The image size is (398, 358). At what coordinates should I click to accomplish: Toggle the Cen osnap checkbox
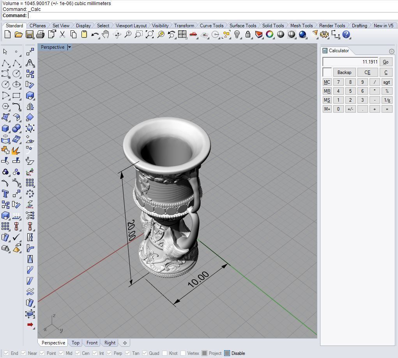pos(78,353)
